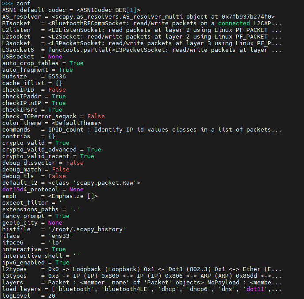Image resolution: width=304 pixels, height=299 pixels.
Task: Click the True value of checkIPinIP
Action: coord(59,103)
